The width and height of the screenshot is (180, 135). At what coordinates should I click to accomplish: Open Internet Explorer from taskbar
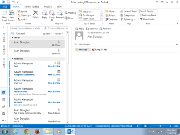16,131
